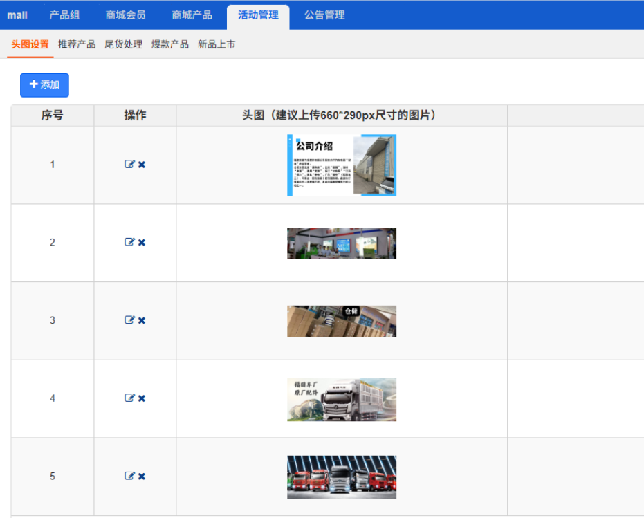
Task: Open the 新品上市 sub-tab
Action: coord(217,44)
